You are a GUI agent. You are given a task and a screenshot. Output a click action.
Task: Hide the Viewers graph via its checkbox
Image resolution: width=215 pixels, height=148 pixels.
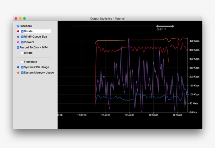coord(22,42)
